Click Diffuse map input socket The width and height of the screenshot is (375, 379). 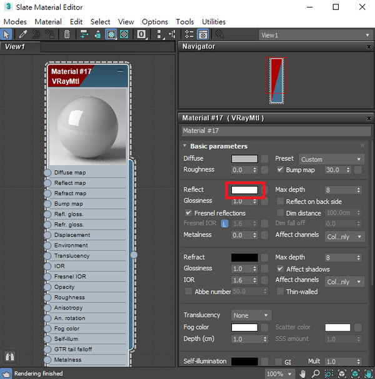coord(47,173)
